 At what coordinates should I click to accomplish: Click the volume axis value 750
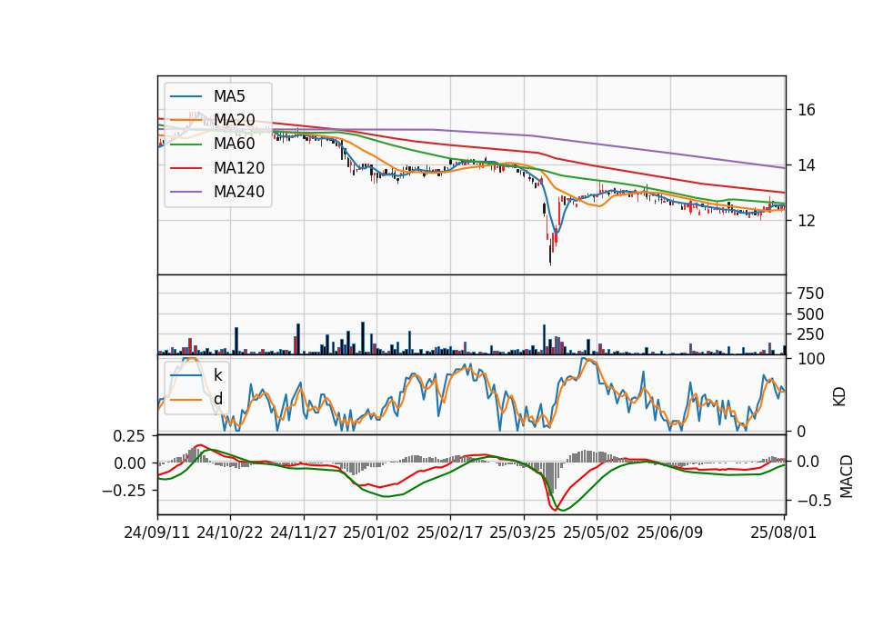coord(810,294)
